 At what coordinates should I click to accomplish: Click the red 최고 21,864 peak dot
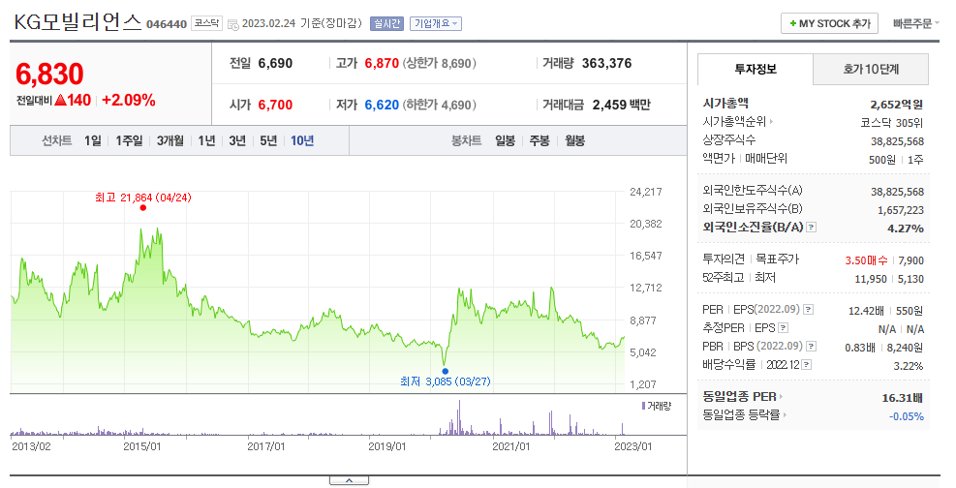coord(142,208)
